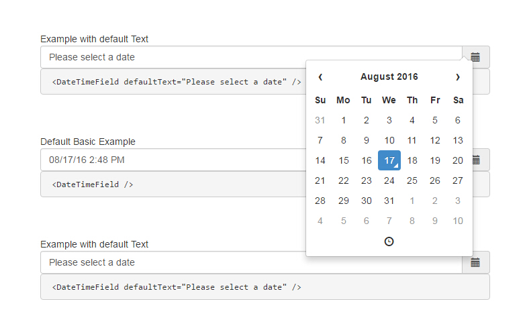Choose day 20 in the calendar

point(458,161)
